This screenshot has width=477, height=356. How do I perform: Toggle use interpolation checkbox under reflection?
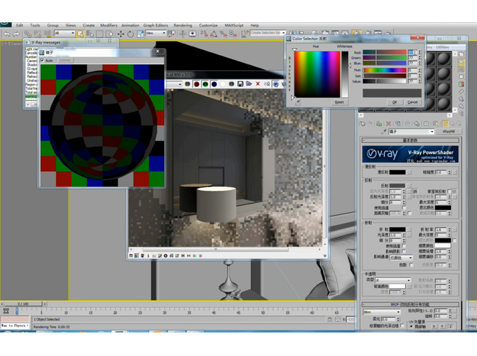(404, 208)
